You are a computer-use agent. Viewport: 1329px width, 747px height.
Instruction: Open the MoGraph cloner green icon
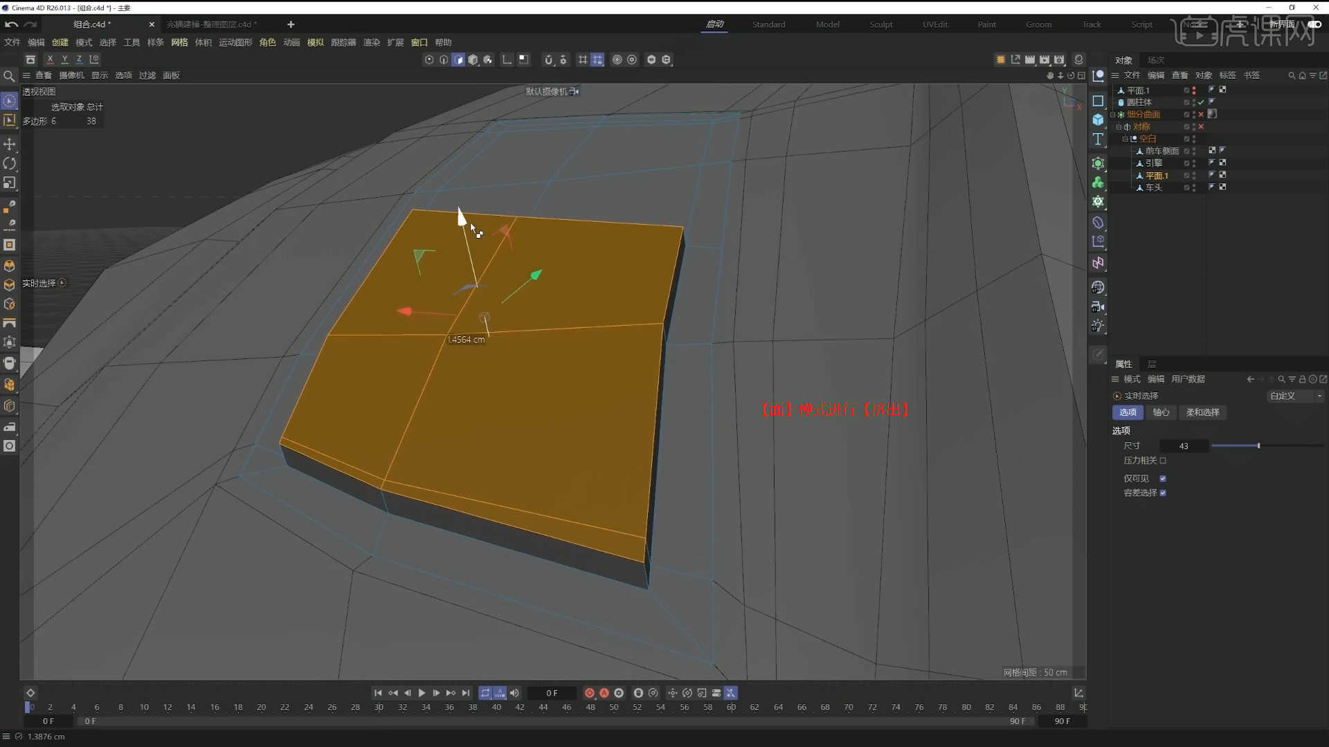pos(1098,183)
